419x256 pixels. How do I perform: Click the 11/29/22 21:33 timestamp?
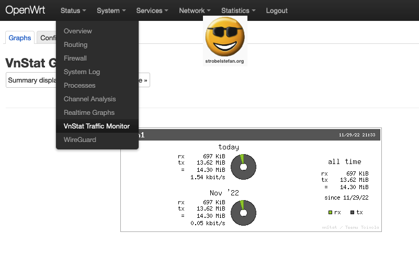point(357,135)
